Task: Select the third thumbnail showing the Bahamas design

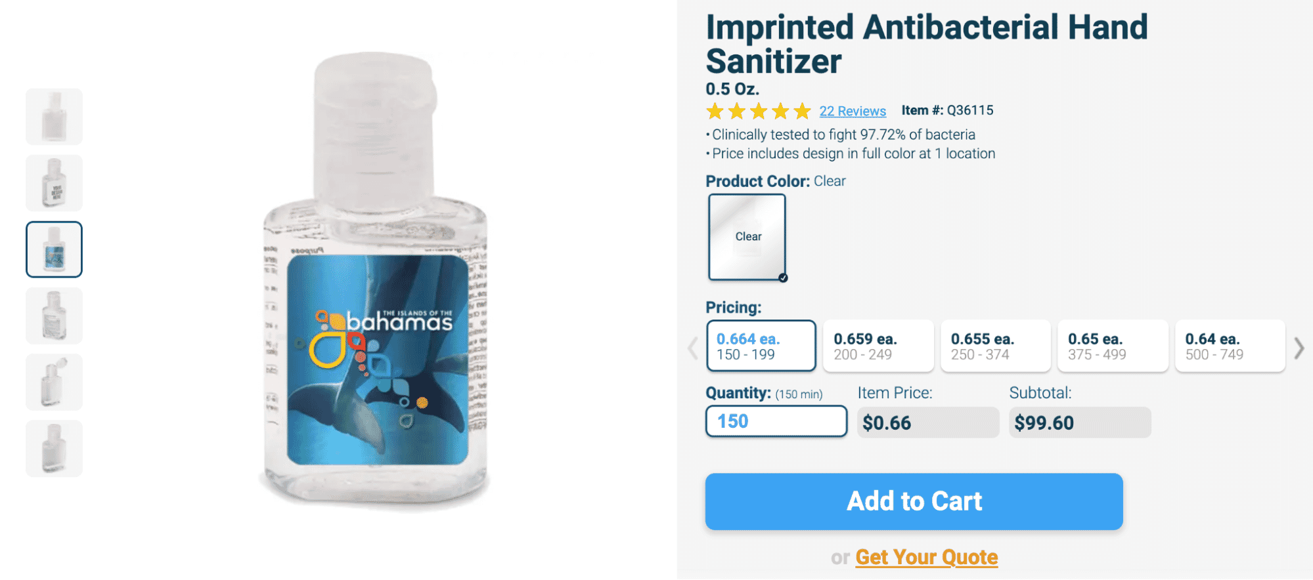Action: pos(54,249)
